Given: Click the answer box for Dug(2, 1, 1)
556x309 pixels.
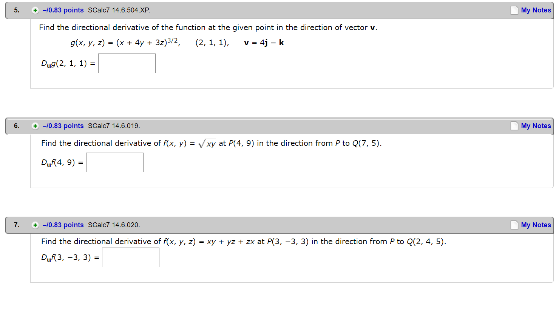Looking at the screenshot, I should coord(127,63).
